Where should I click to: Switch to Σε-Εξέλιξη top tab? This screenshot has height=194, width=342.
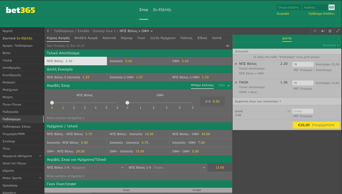[162, 10]
